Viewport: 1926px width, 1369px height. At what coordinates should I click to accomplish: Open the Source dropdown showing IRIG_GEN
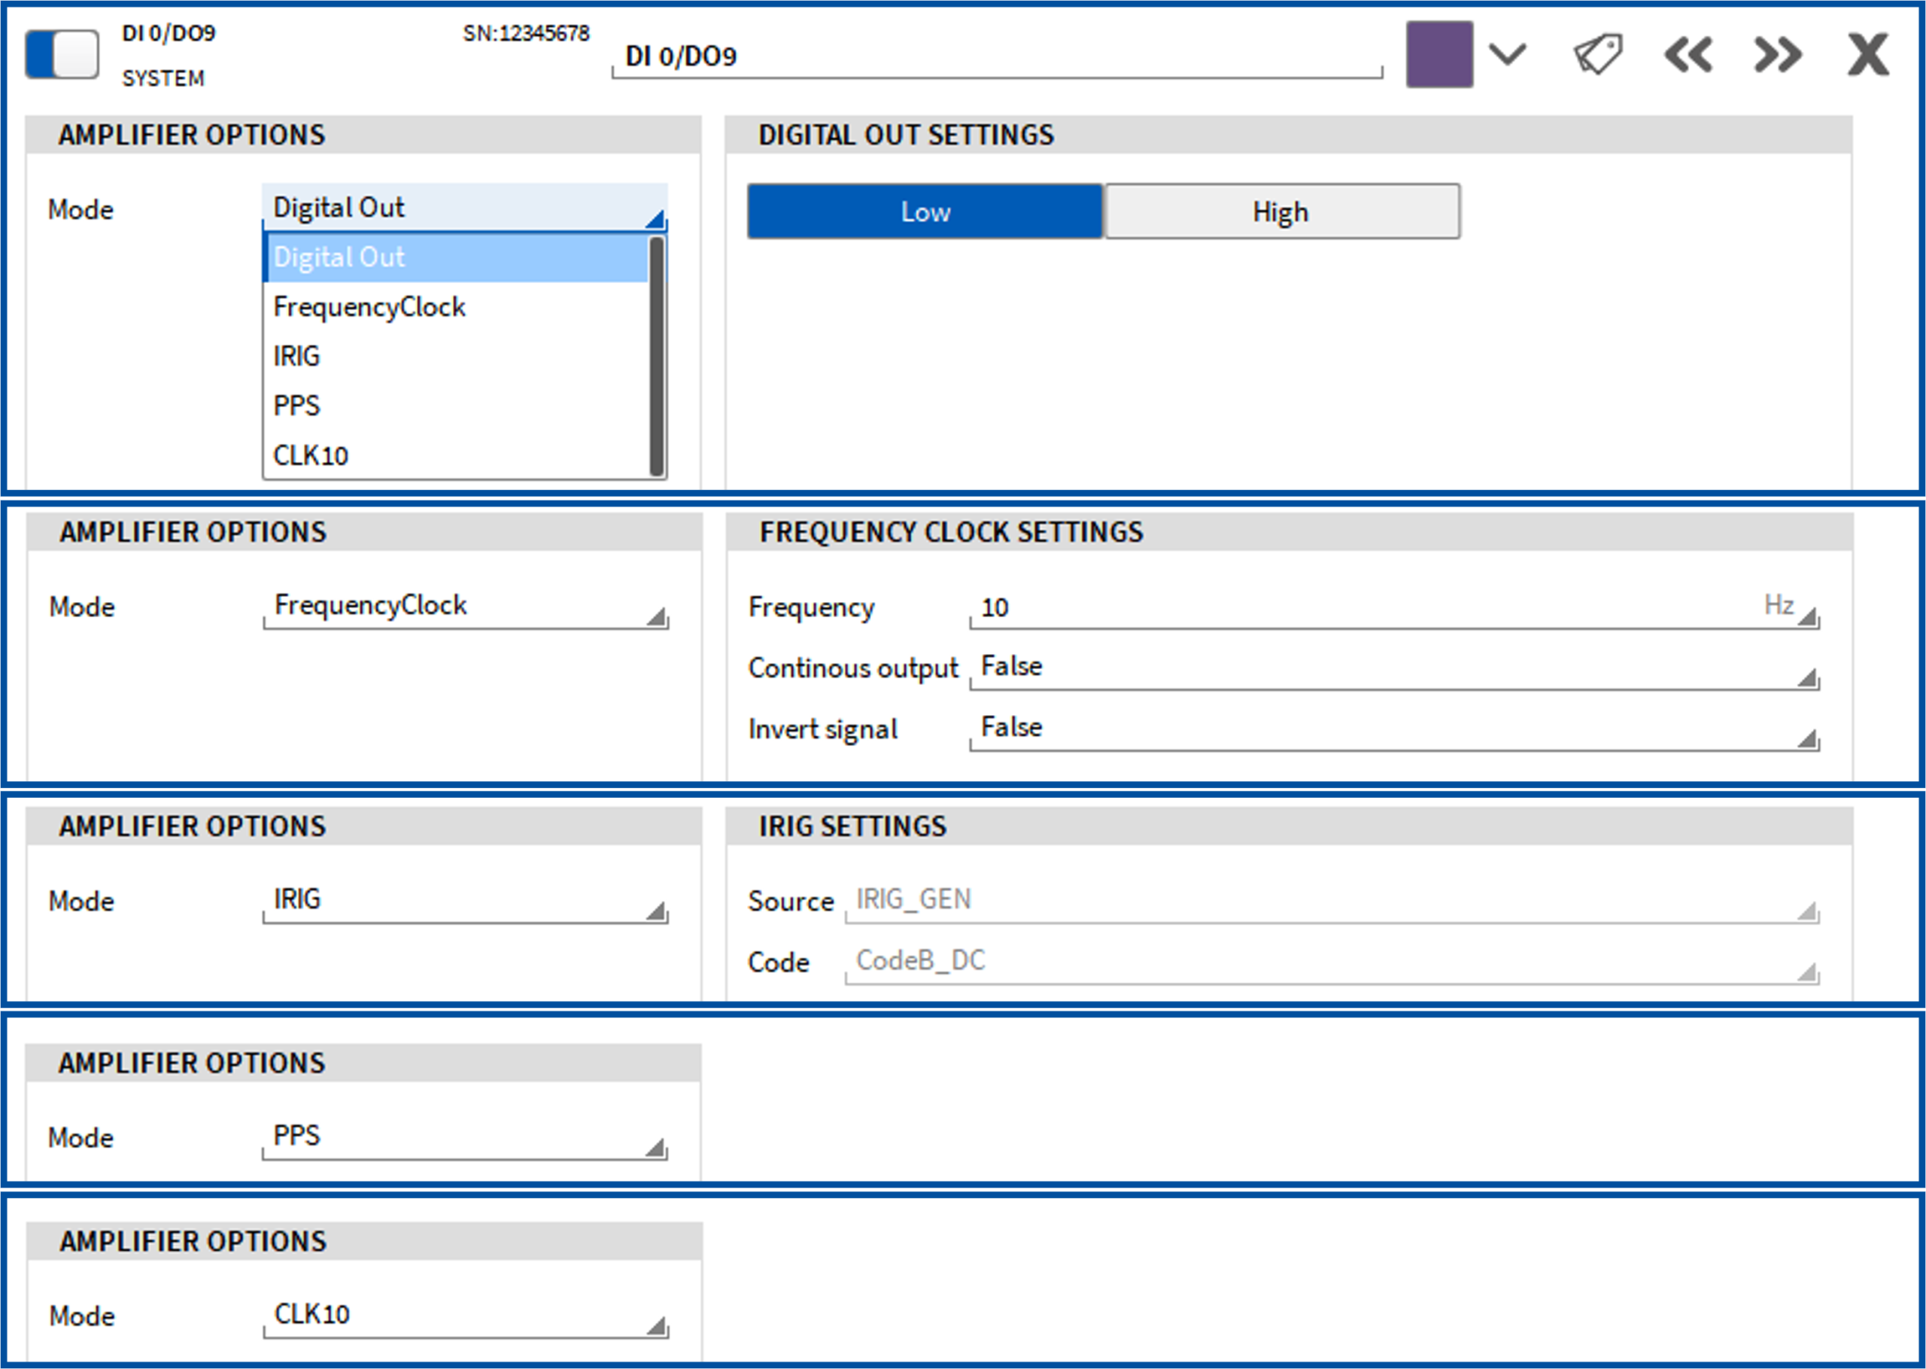click(1333, 901)
